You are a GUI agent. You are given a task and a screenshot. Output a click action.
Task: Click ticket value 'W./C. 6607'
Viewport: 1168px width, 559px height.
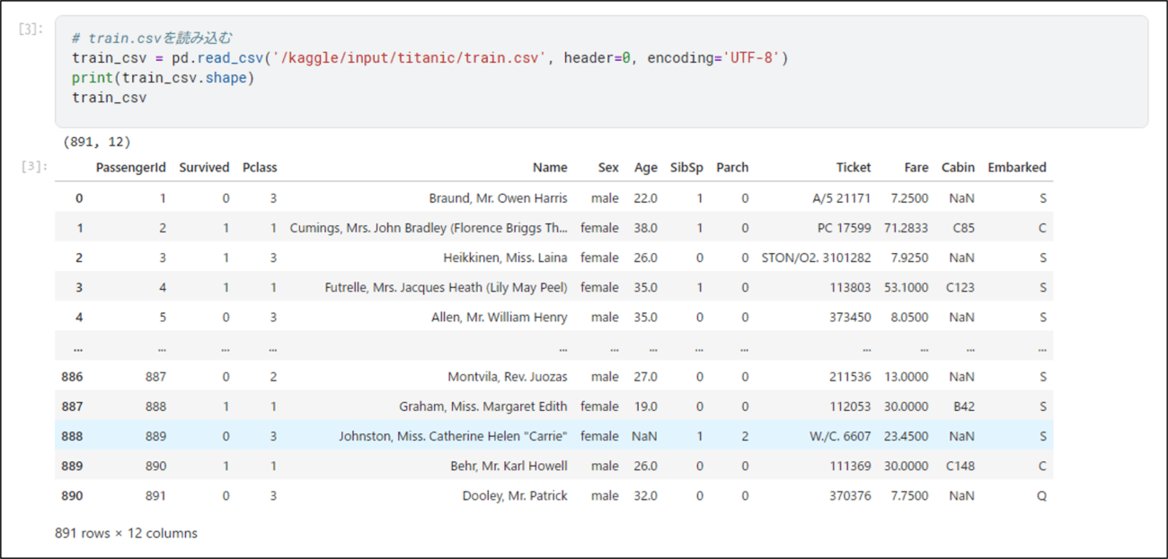840,436
